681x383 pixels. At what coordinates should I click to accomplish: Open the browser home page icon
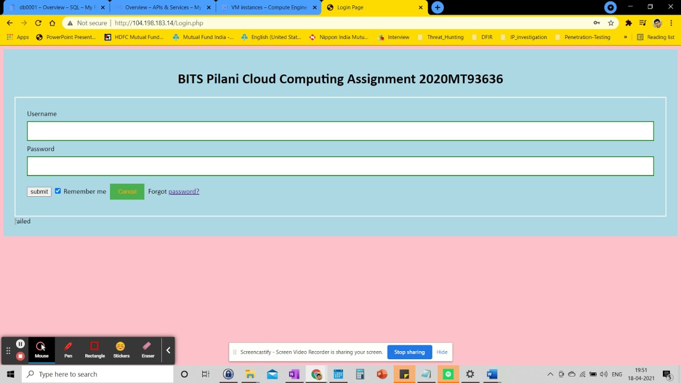click(x=52, y=23)
